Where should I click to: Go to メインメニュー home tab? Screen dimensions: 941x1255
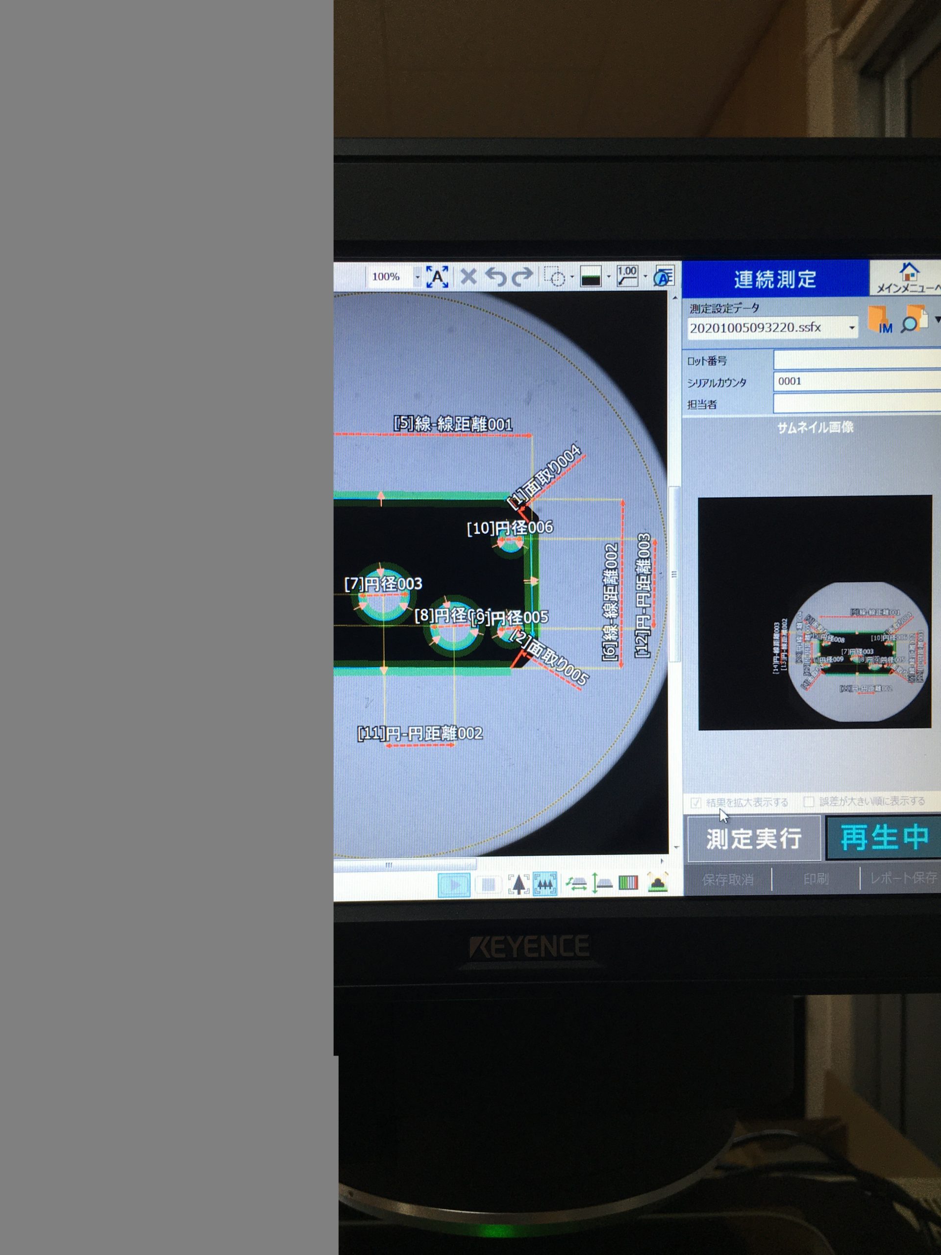click(x=909, y=278)
